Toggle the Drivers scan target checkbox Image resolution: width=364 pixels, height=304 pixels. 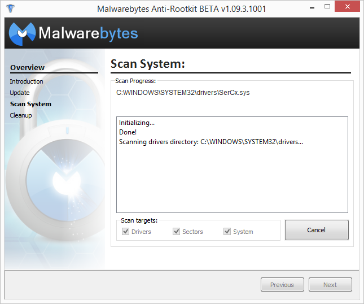point(125,232)
